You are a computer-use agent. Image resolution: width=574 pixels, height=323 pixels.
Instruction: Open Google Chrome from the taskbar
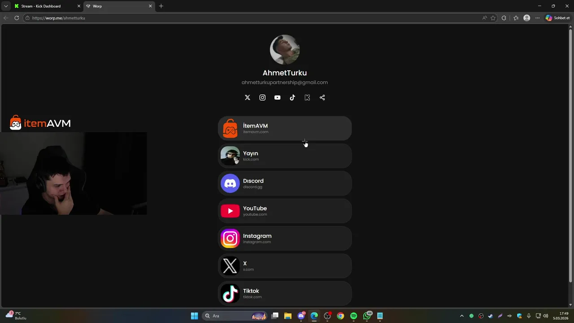pyautogui.click(x=340, y=316)
